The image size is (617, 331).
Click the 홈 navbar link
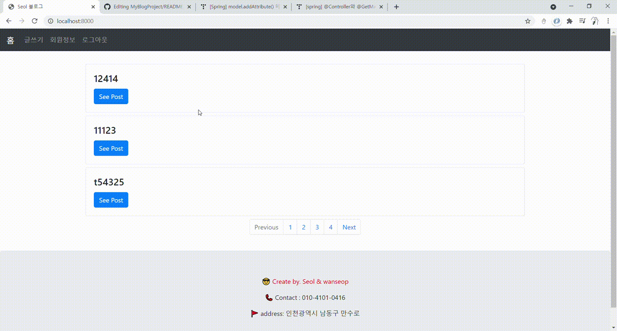pos(10,40)
